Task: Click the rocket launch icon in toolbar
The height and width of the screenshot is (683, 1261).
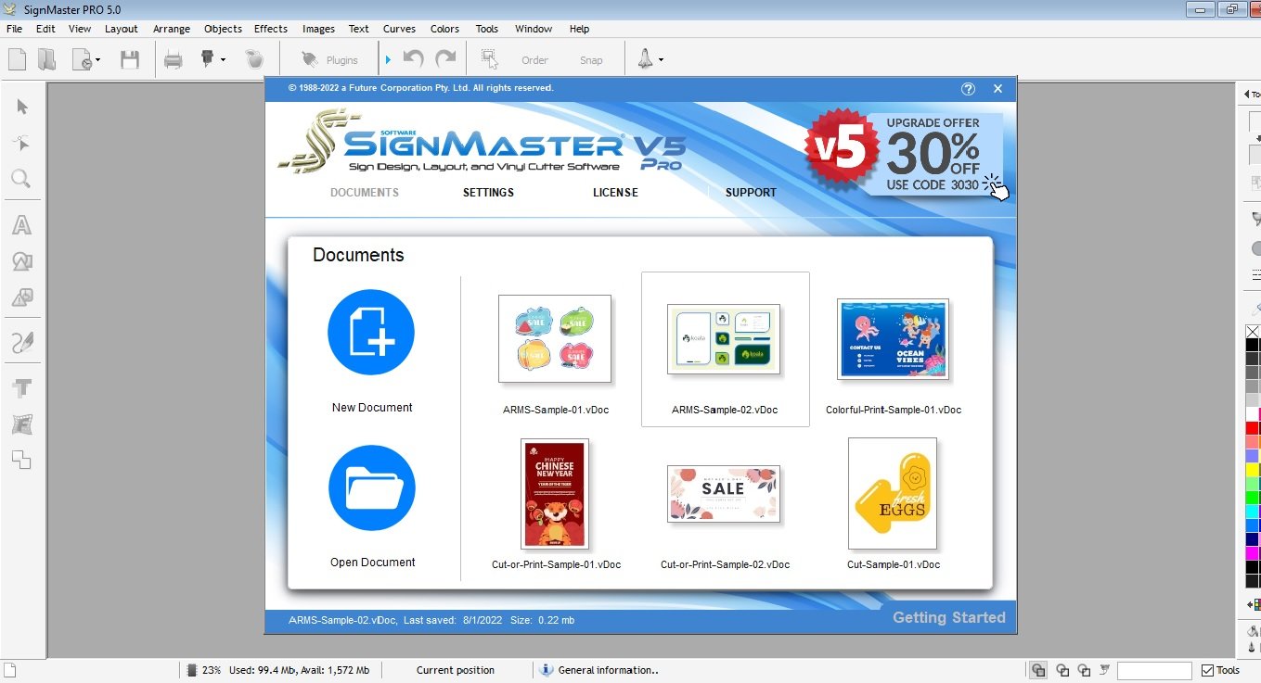Action: tap(645, 59)
